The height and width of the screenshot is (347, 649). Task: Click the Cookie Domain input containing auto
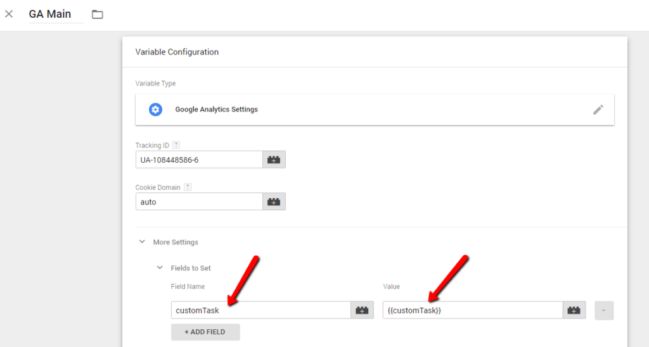coord(199,202)
